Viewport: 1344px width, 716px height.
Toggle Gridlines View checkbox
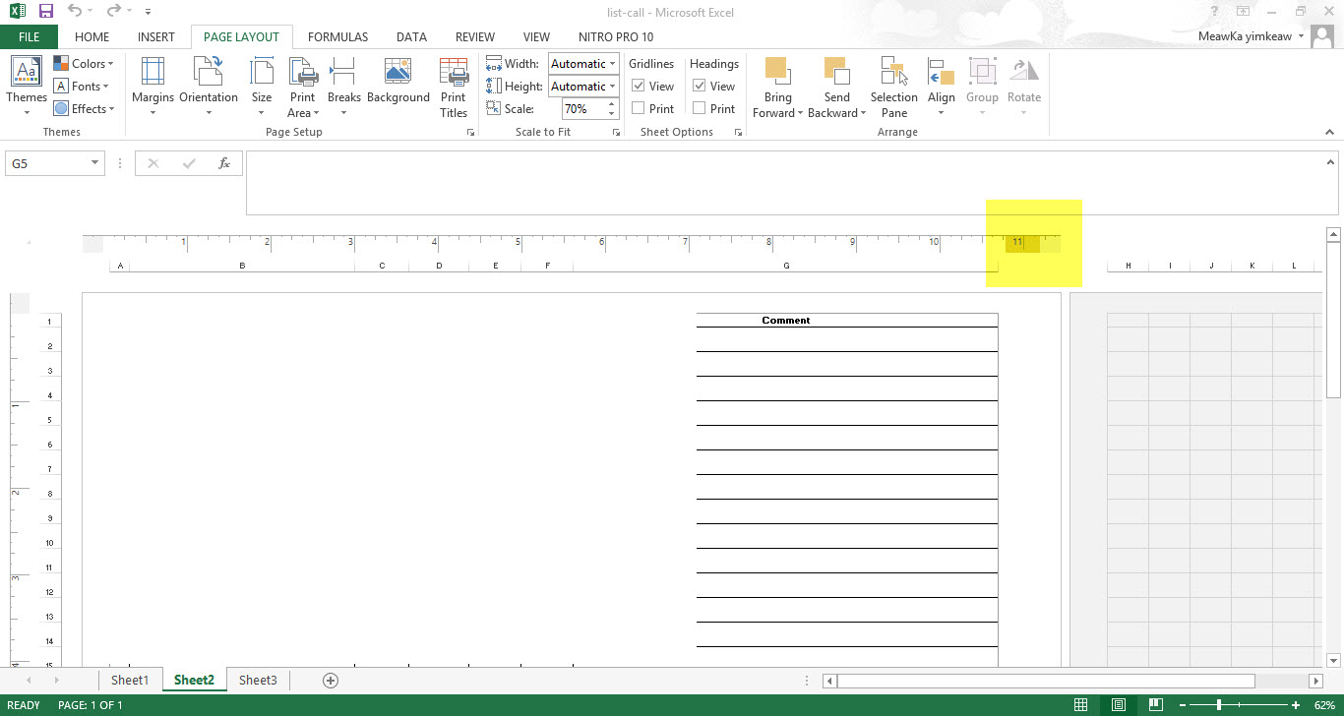tap(638, 87)
